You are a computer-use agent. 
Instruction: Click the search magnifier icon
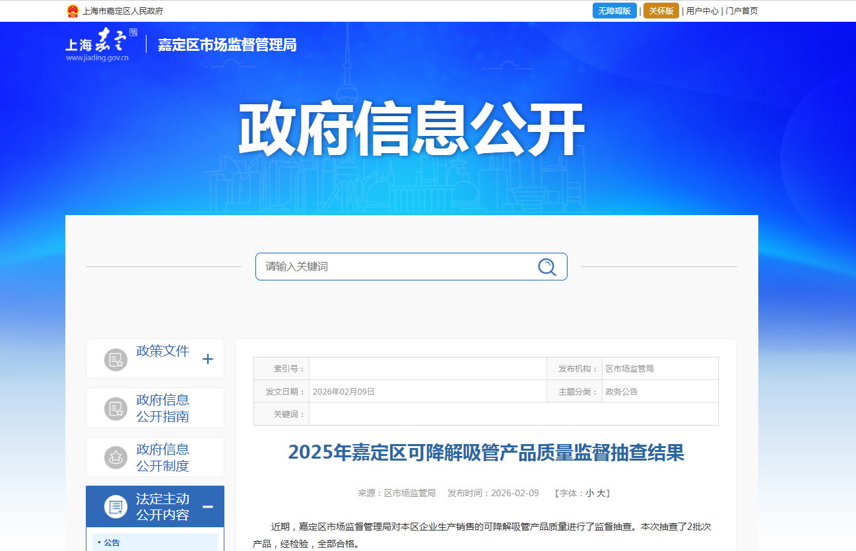546,267
